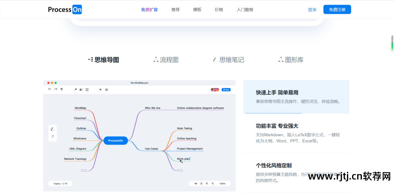Select the 功能丰富 专业强大 feature item
This screenshot has height=193, width=394.
point(296,133)
